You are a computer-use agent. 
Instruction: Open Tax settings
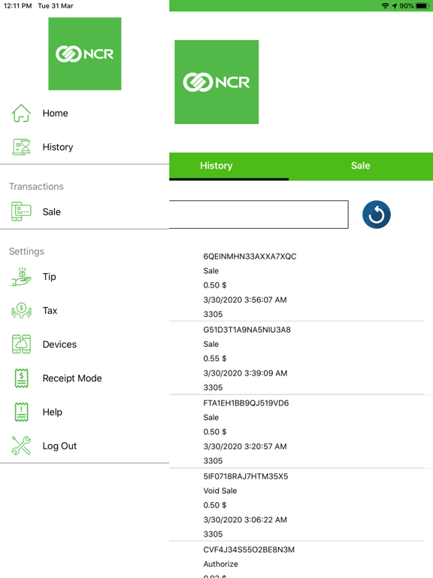[x=50, y=311]
